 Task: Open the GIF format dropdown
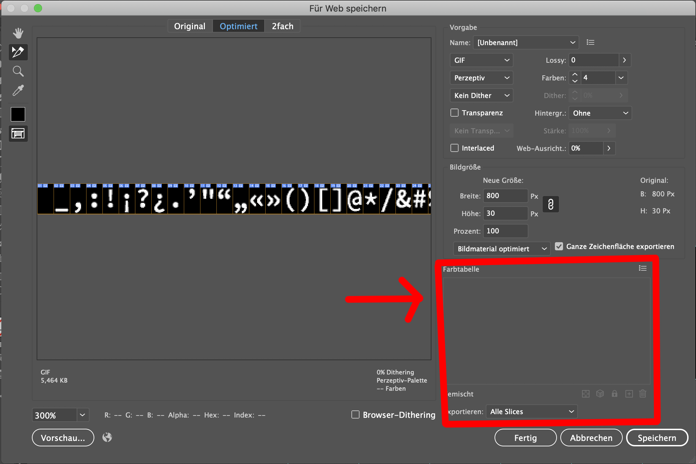click(481, 60)
